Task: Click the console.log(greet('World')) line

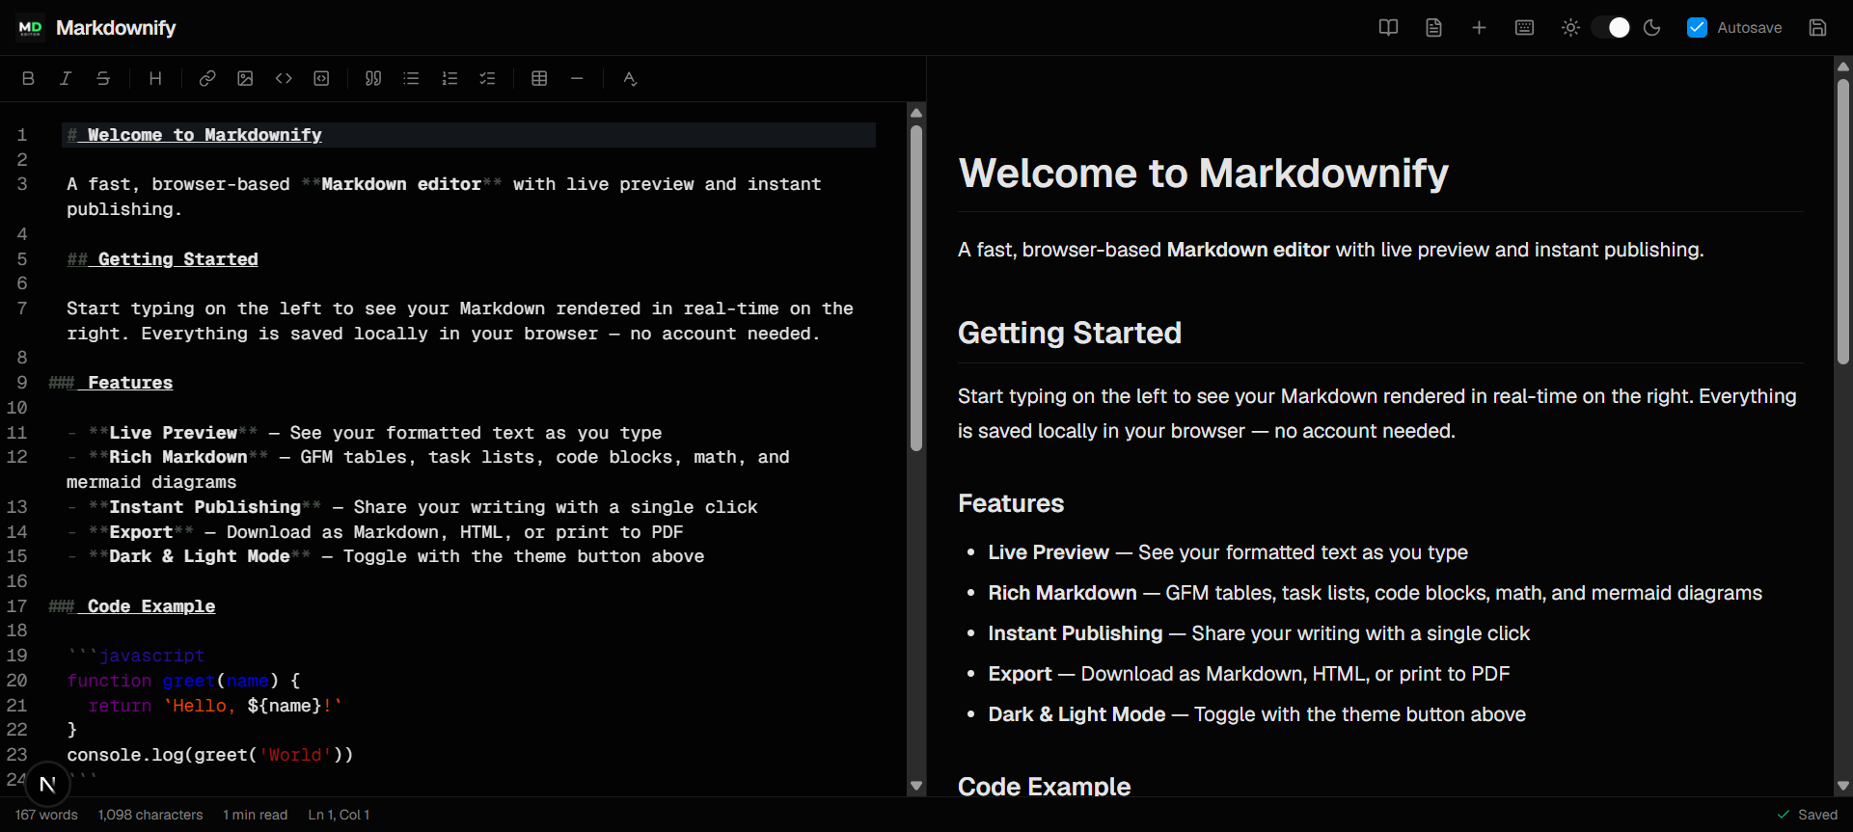Action: click(x=210, y=755)
